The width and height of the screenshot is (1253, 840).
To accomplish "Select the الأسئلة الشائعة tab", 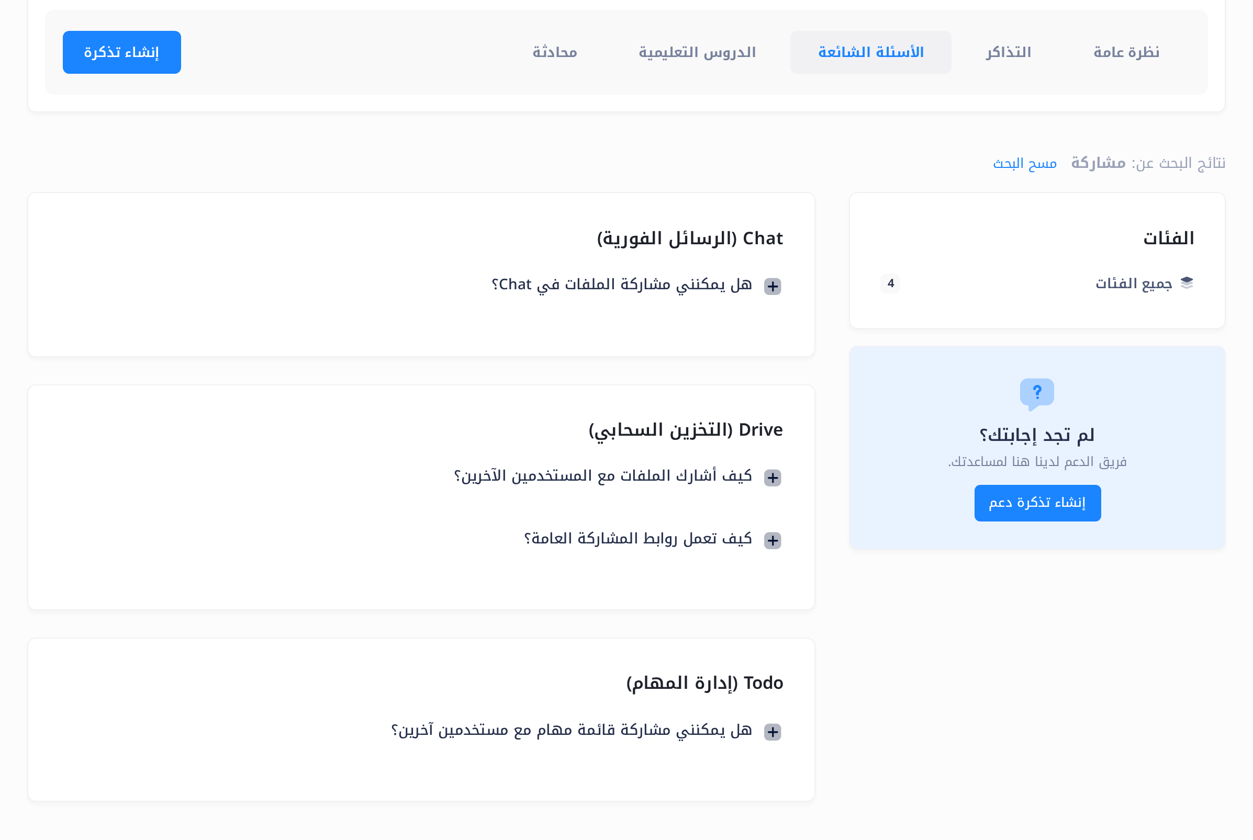I will pyautogui.click(x=870, y=52).
